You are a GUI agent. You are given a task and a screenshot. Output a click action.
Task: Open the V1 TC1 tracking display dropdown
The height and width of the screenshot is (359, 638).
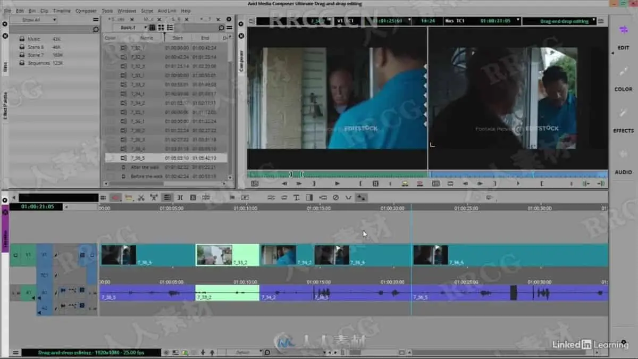tap(374, 21)
